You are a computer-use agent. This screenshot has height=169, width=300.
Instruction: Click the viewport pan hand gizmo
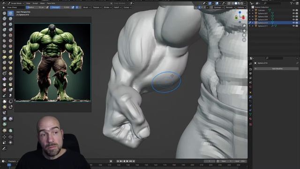tap(244, 31)
